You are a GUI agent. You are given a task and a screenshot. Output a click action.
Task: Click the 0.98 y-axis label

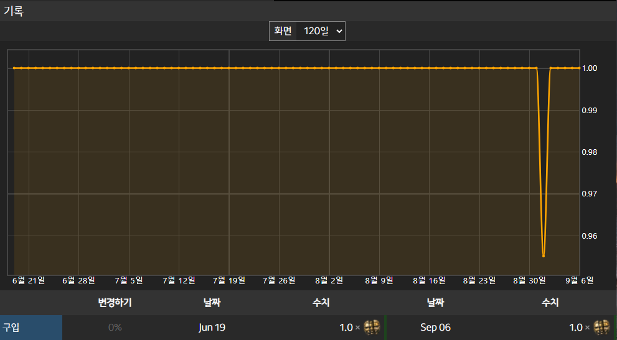coord(590,152)
